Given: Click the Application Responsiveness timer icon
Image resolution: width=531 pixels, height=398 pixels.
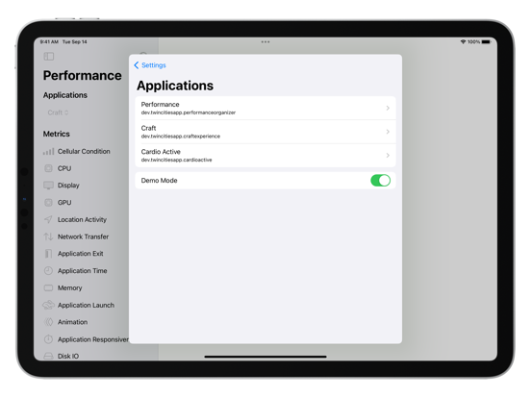Looking at the screenshot, I should 48,339.
